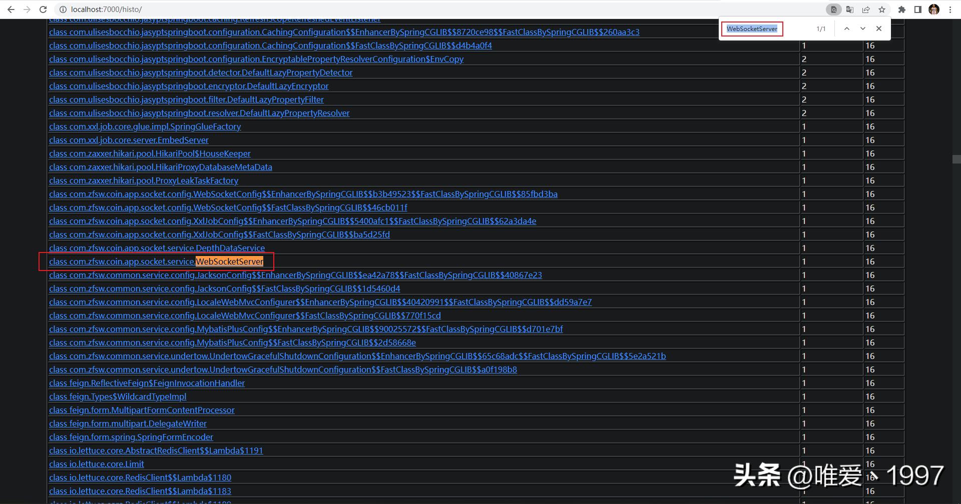This screenshot has width=961, height=504.
Task: Open the MultipartFormContentProcessor class link
Action: coord(142,410)
